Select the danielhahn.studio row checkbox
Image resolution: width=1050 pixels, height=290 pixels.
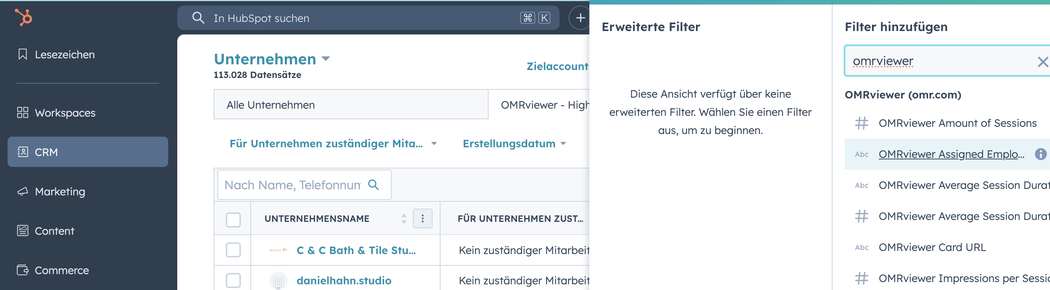[x=233, y=280]
